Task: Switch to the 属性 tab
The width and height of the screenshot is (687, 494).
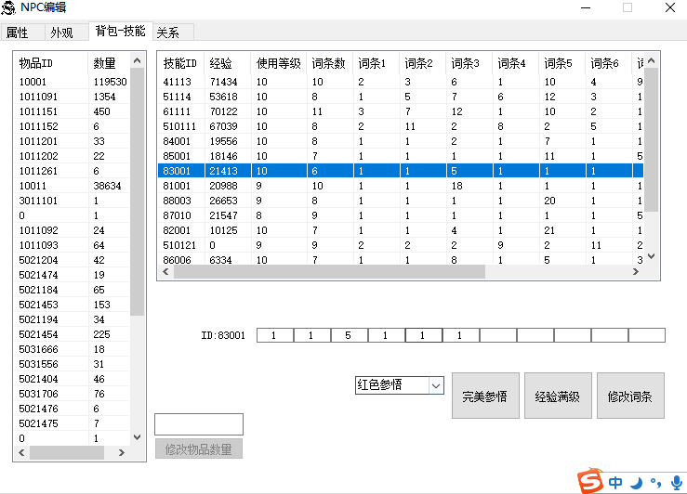Action: tap(22, 32)
